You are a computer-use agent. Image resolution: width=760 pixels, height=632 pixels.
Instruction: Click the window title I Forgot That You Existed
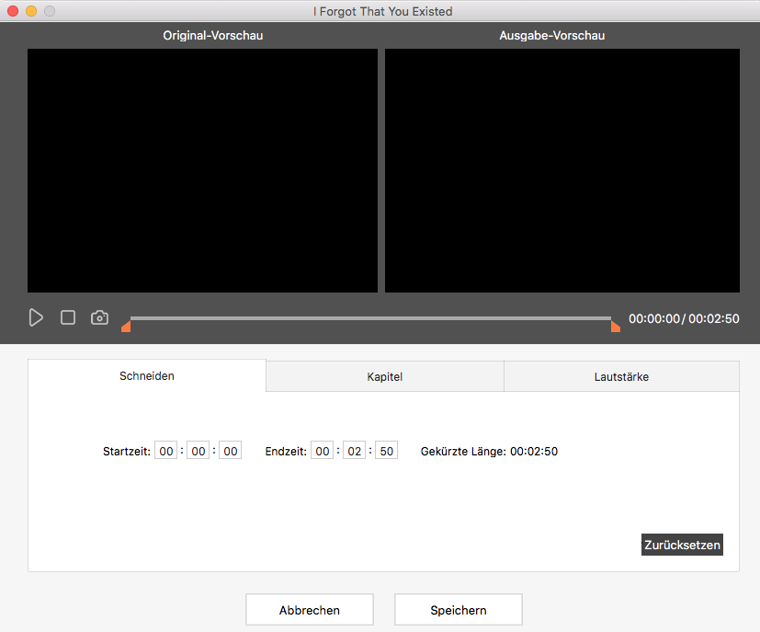click(x=383, y=11)
